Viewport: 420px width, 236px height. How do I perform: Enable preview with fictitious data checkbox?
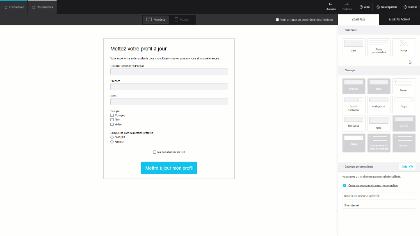tap(277, 20)
